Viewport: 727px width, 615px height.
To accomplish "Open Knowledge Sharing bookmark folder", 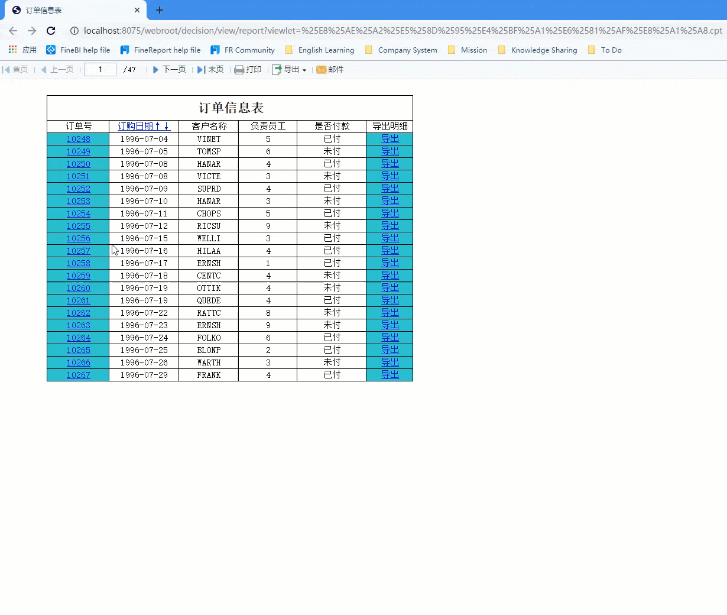I will 537,50.
